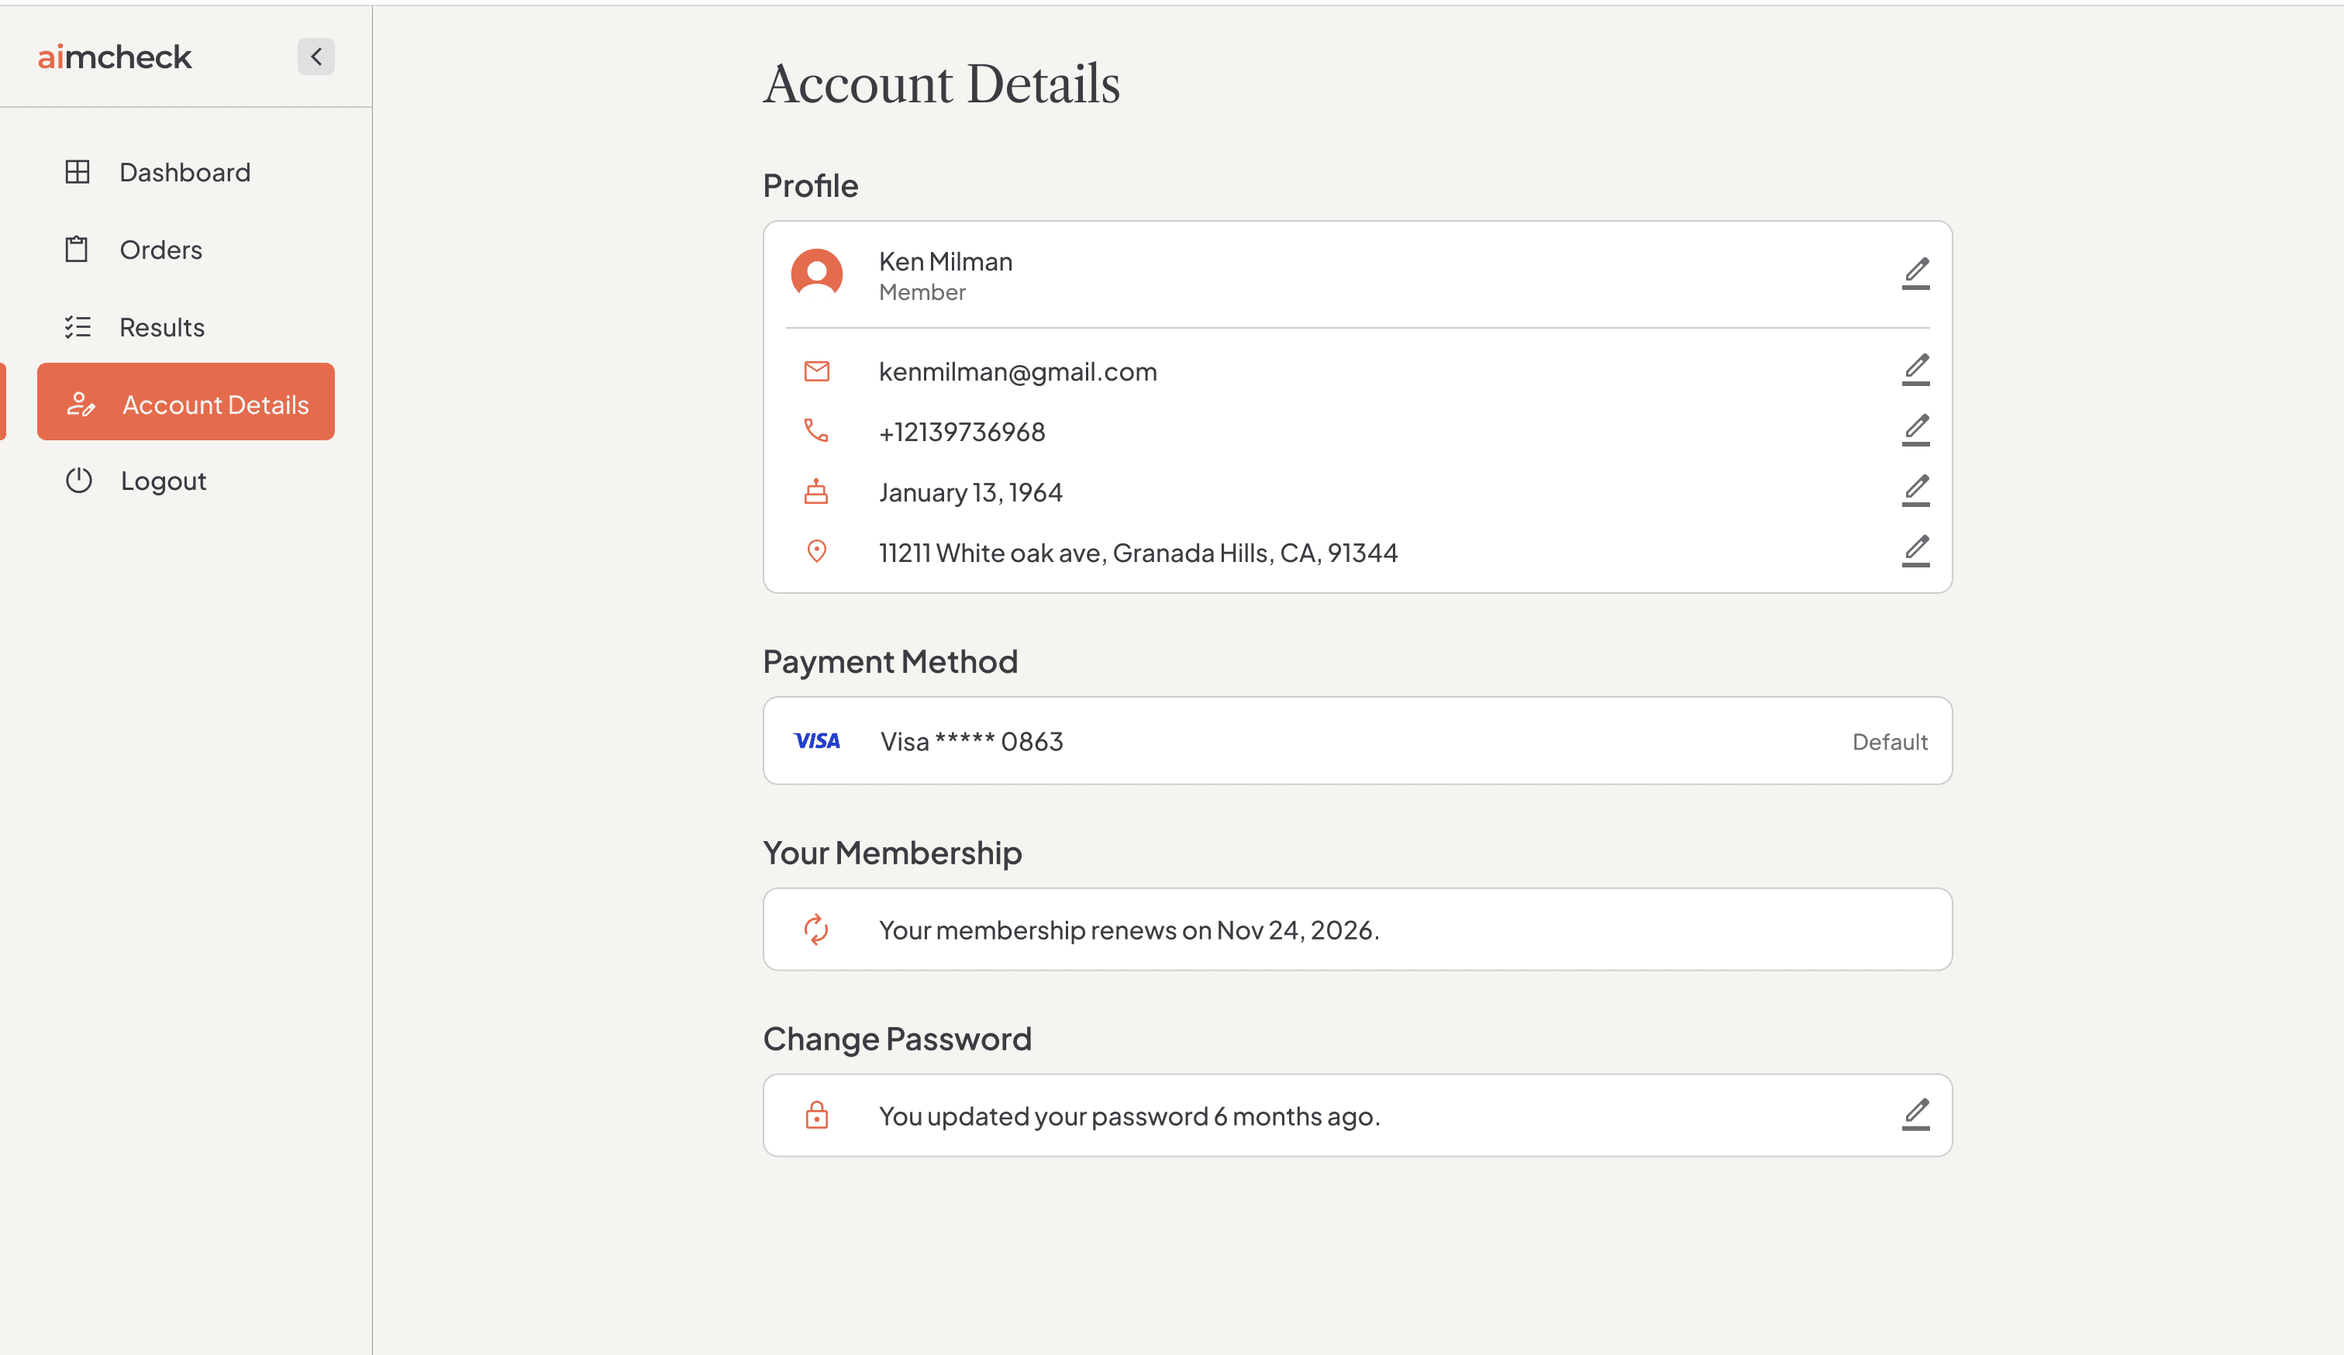
Task: Click the Orders clipboard icon
Action: (x=78, y=250)
